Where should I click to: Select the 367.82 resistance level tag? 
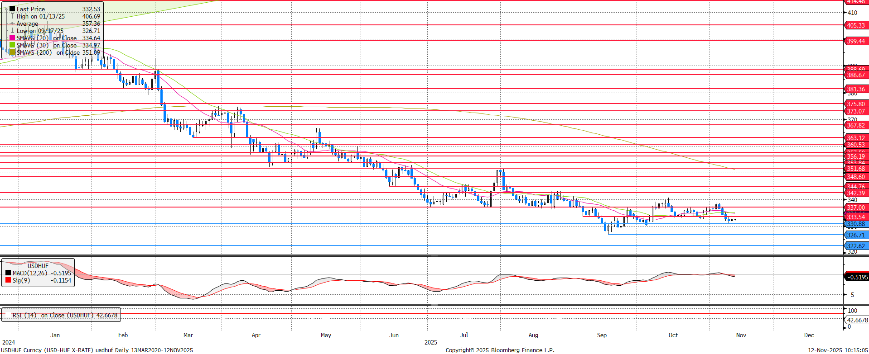pyautogui.click(x=855, y=125)
